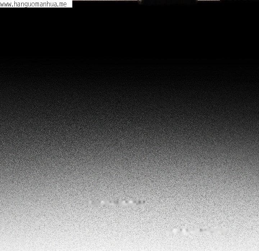Click right end of the lower blurred text
Viewport: 259px width, 251px height.
pos(224,231)
